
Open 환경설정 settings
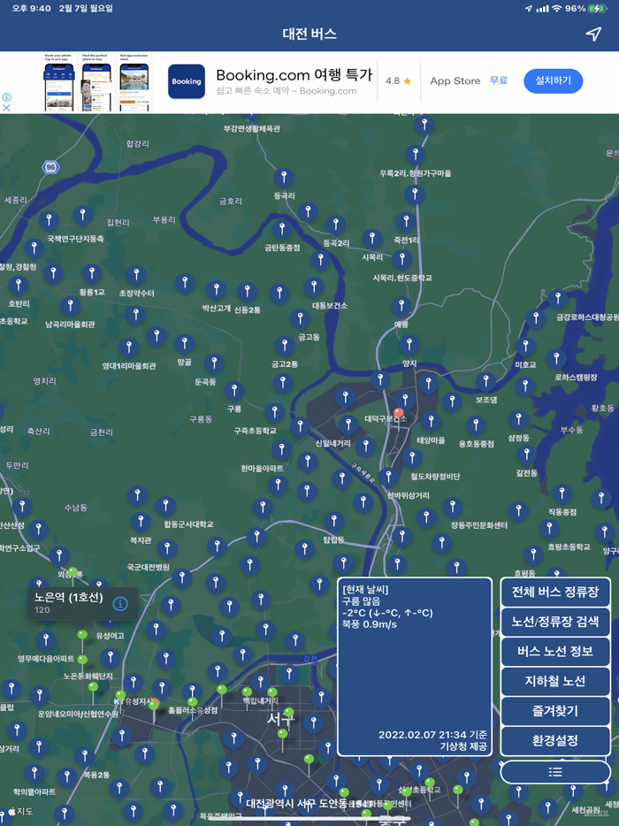(555, 741)
